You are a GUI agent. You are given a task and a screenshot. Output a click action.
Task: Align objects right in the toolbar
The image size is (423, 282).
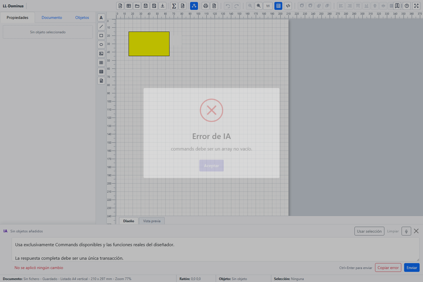tap(349, 6)
